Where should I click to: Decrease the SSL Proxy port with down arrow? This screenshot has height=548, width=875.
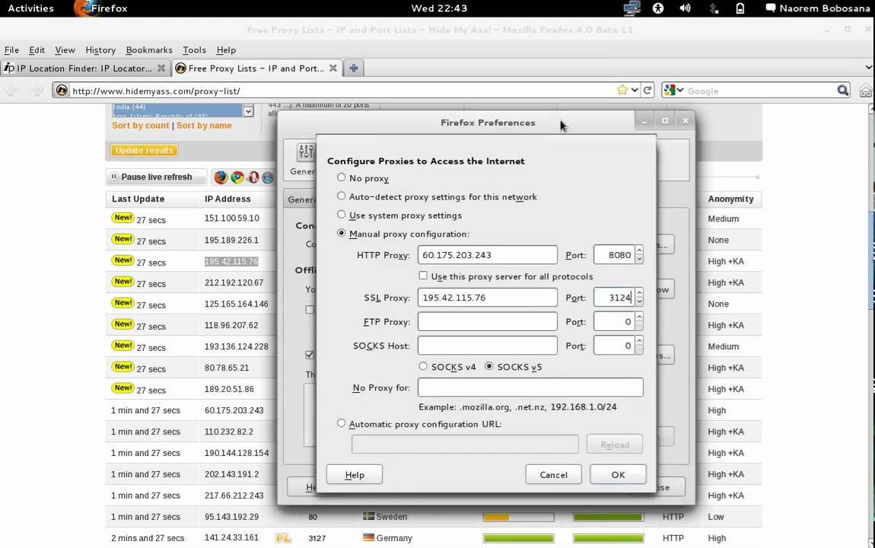[639, 302]
